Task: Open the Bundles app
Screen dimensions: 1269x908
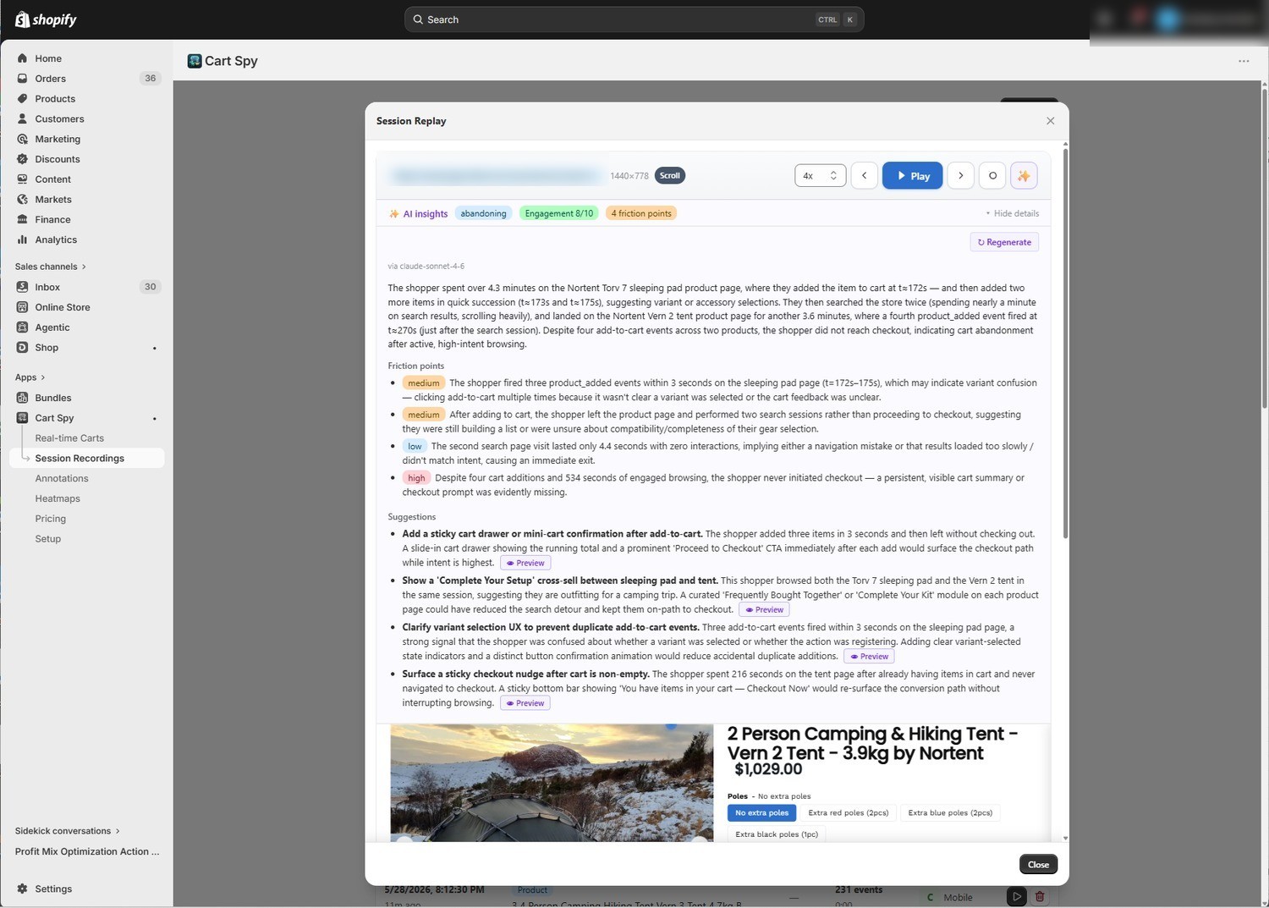Action: click(53, 398)
